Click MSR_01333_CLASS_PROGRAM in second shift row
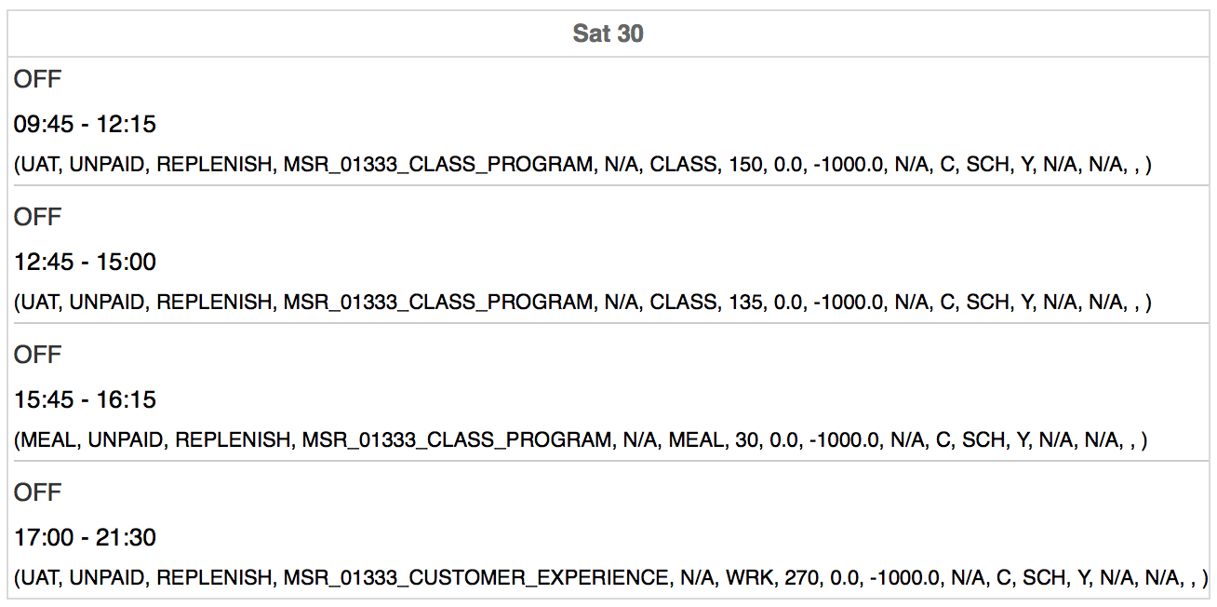1217x607 pixels. pos(438,303)
